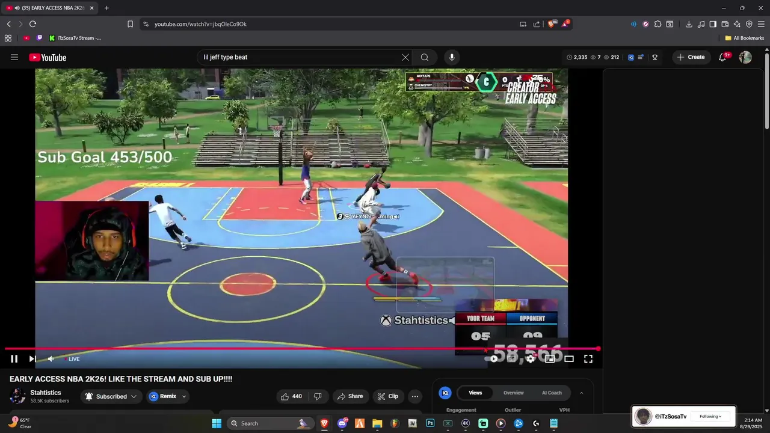Screen dimensions: 770x433
Task: Open the @iTzSosaTv Following dropdown
Action: tap(710, 416)
